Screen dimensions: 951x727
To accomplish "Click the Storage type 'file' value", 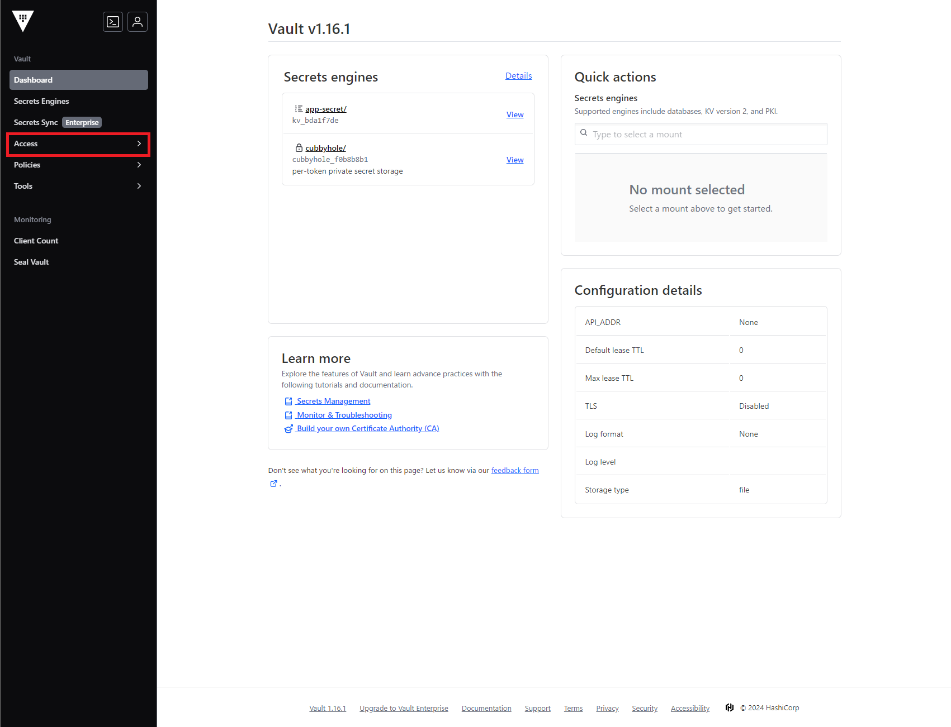I will 744,490.
